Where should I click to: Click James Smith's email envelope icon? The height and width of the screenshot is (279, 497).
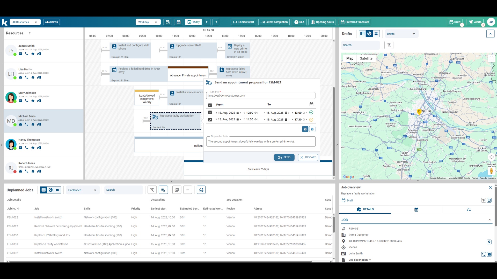point(20,54)
